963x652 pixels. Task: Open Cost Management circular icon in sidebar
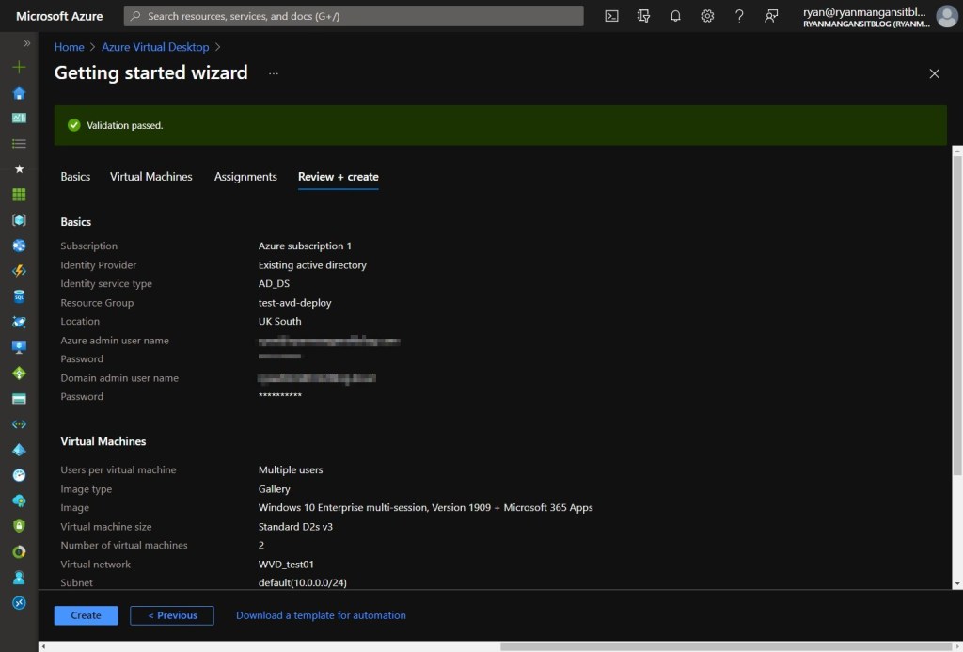[x=19, y=552]
